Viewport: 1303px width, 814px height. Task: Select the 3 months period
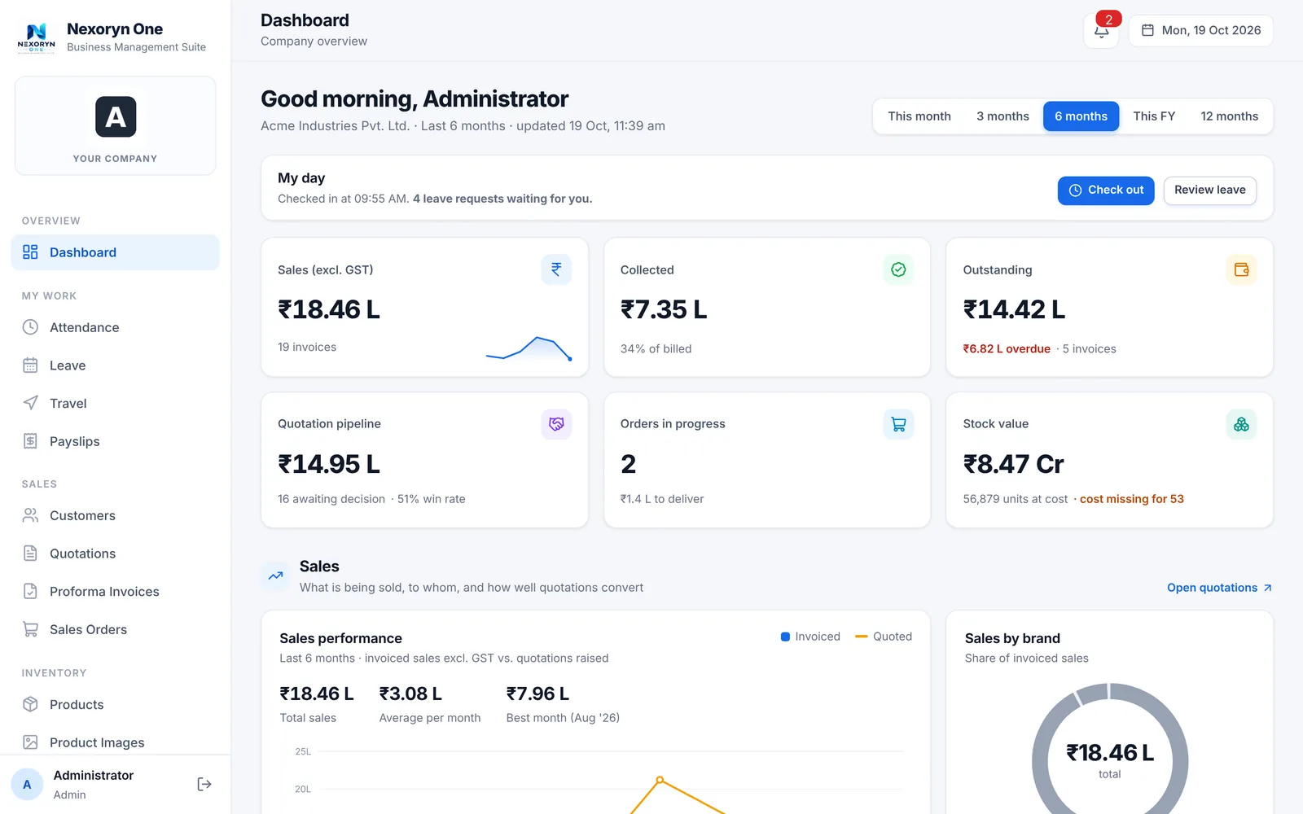point(1002,116)
